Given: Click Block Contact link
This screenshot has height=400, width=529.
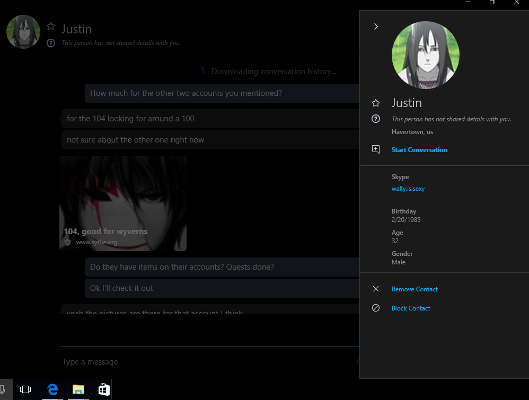Looking at the screenshot, I should tap(411, 308).
